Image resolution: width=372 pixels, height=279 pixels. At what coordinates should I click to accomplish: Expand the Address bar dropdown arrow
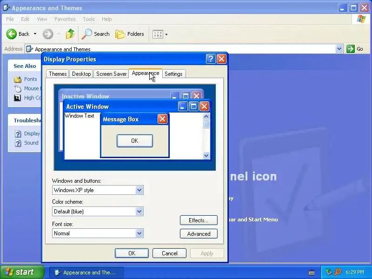pyautogui.click(x=339, y=49)
